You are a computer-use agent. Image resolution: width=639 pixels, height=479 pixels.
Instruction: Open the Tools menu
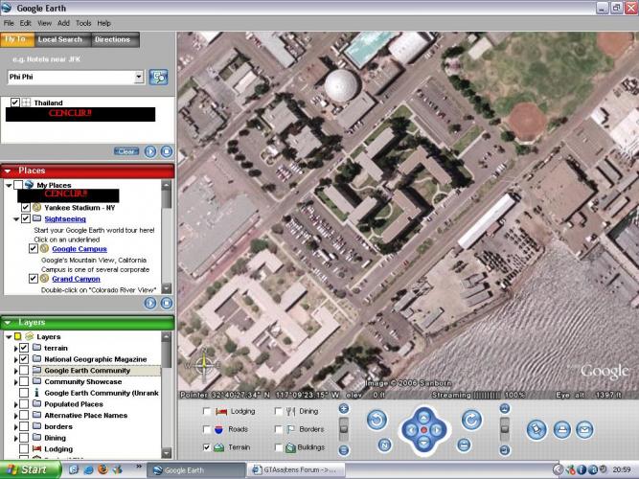(83, 22)
